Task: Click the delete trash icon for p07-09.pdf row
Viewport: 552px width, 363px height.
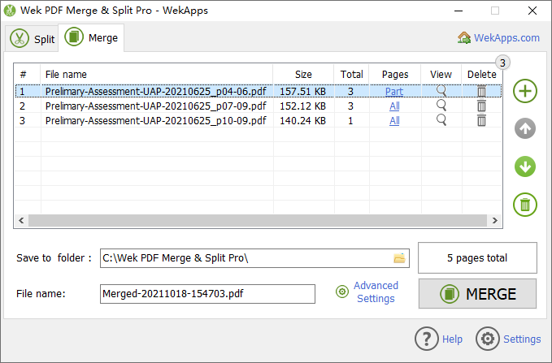Action: pos(481,106)
